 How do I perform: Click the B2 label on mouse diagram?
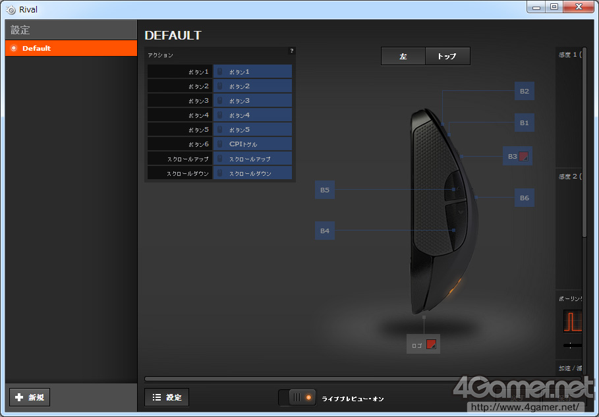(524, 91)
